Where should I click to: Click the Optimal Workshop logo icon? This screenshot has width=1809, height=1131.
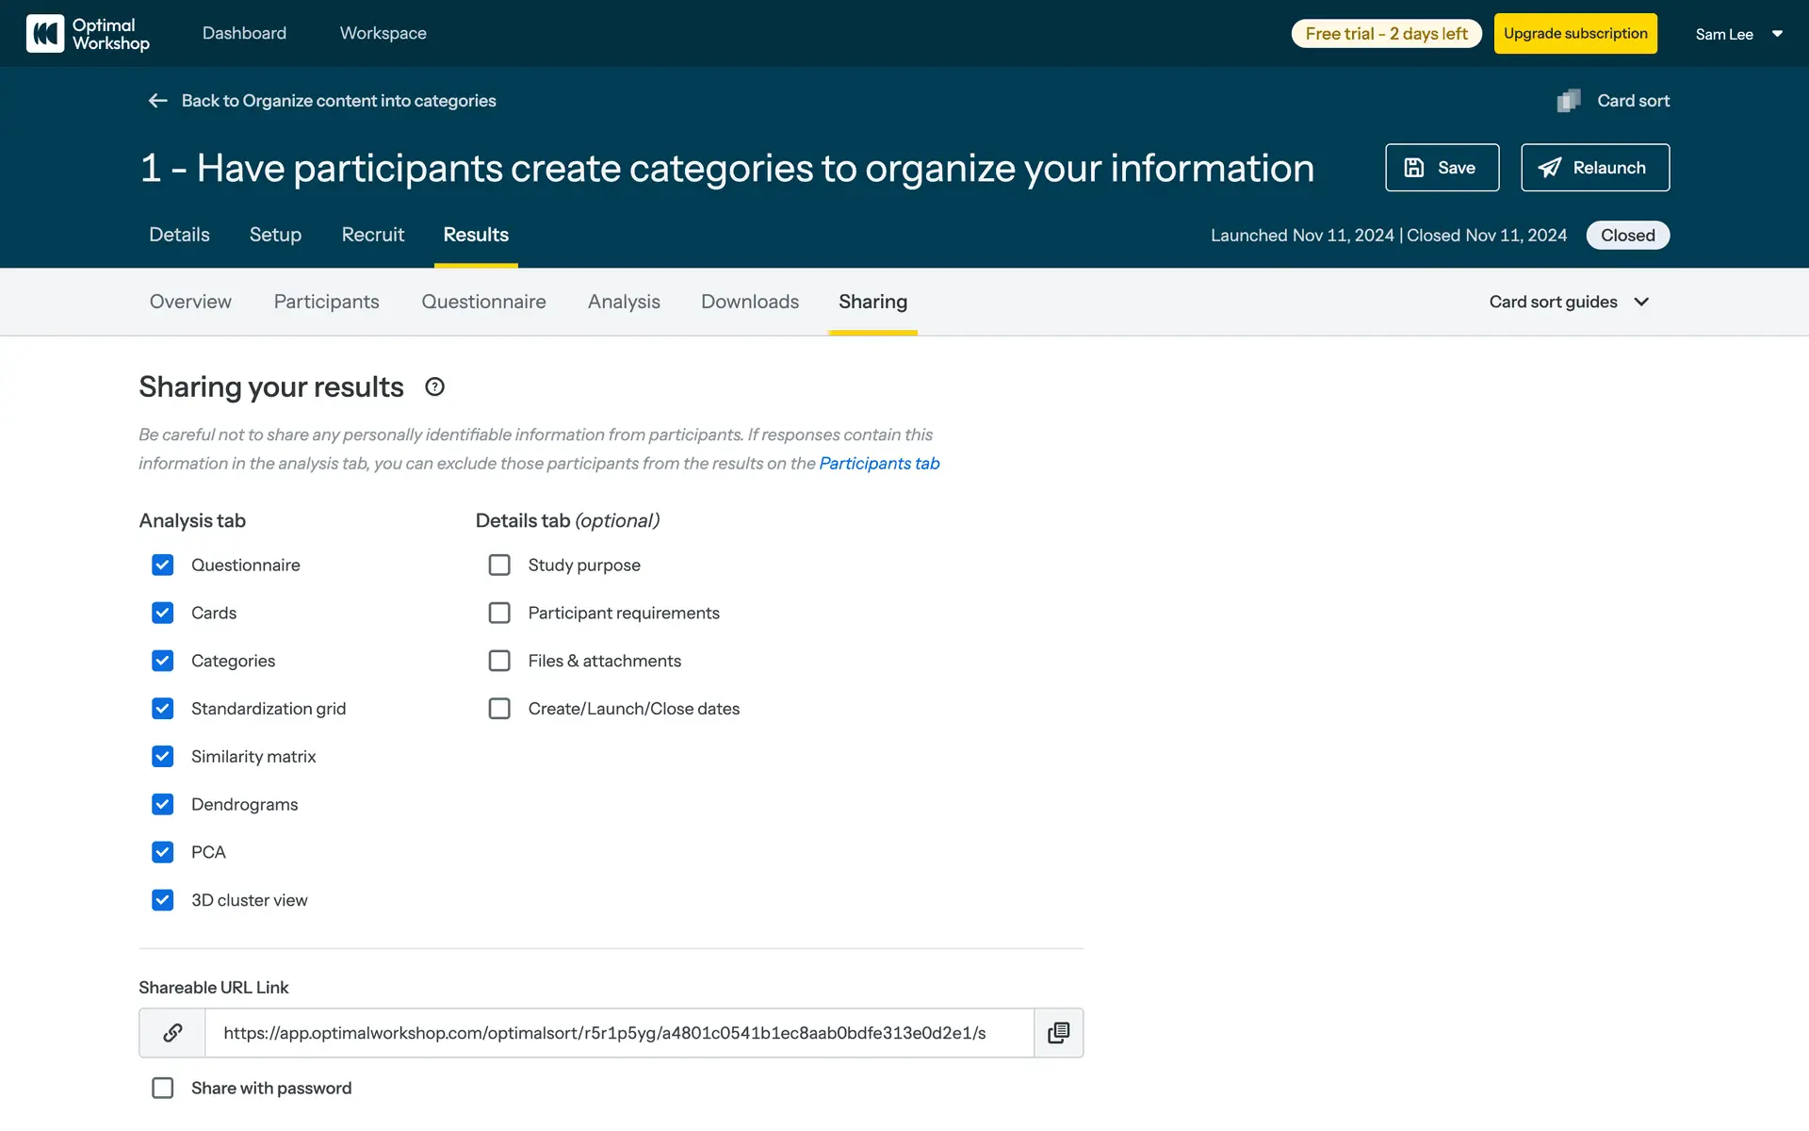click(44, 33)
